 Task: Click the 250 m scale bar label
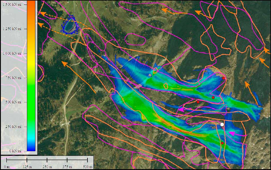pos(47,167)
